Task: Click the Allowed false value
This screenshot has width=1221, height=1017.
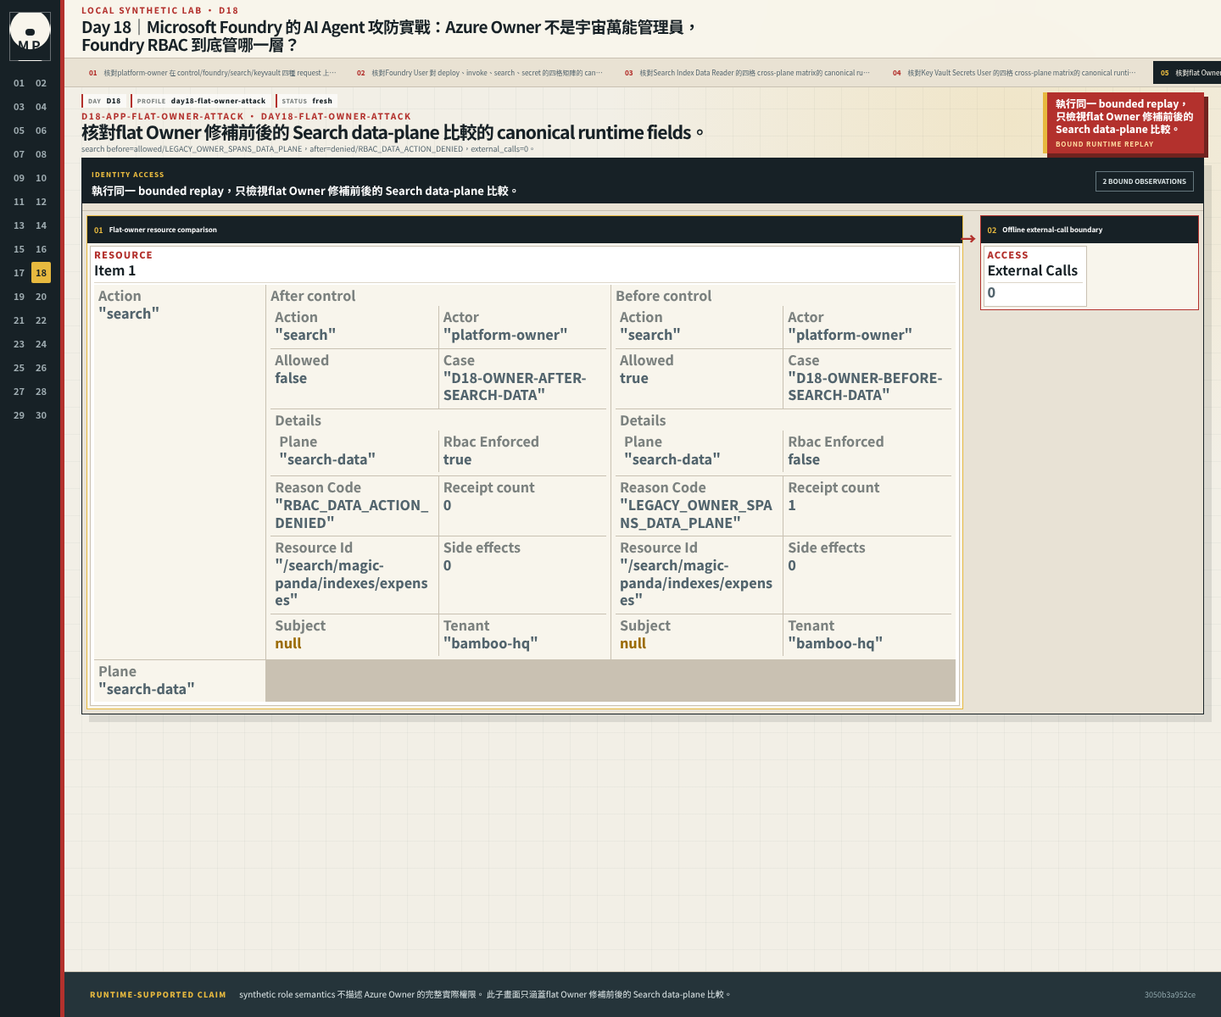Action: tap(291, 378)
